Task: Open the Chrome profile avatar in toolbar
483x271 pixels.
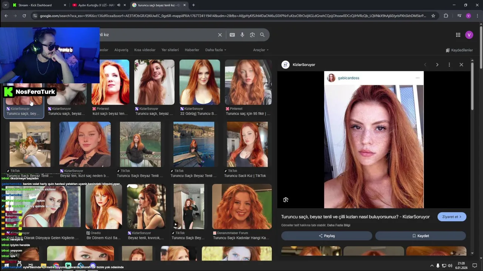Action: (x=468, y=16)
